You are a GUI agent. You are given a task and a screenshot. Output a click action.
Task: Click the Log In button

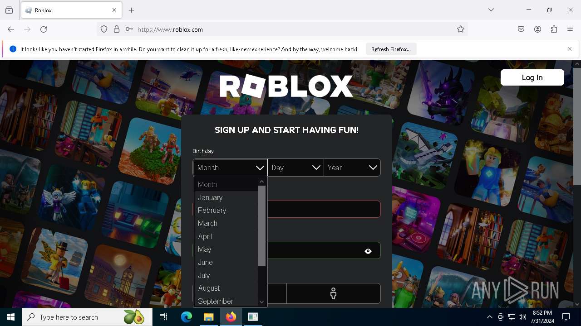point(532,77)
